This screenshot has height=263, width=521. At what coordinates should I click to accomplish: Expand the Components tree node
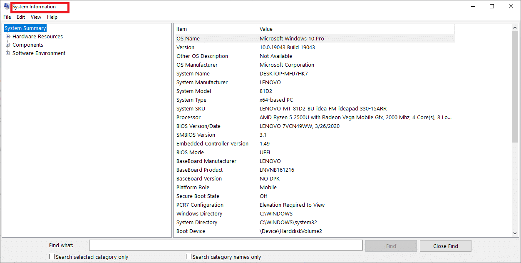[x=7, y=45]
